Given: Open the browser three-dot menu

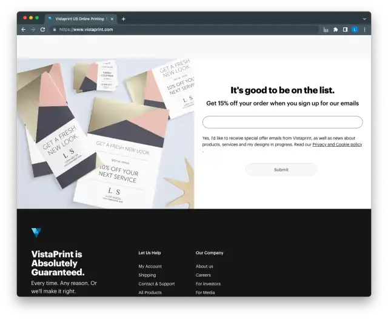Looking at the screenshot, I should click(364, 30).
